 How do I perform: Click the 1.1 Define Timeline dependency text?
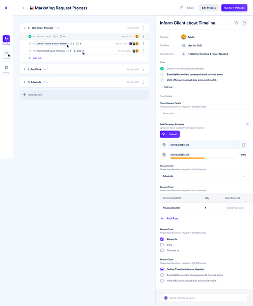(208, 54)
